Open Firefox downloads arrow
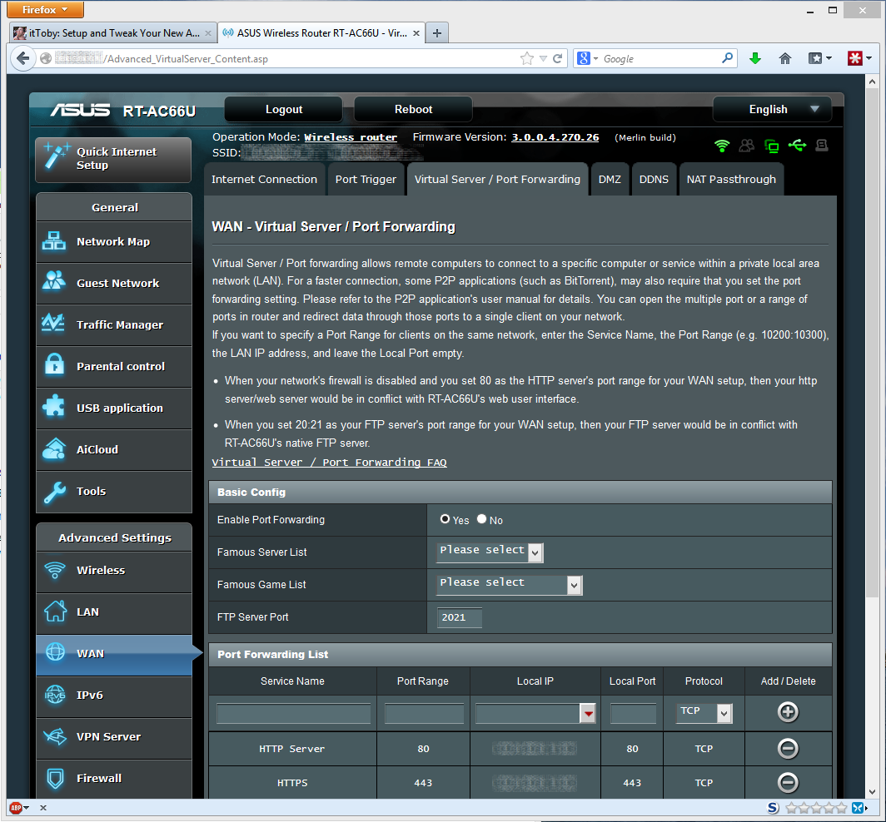The image size is (886, 822). (x=755, y=58)
